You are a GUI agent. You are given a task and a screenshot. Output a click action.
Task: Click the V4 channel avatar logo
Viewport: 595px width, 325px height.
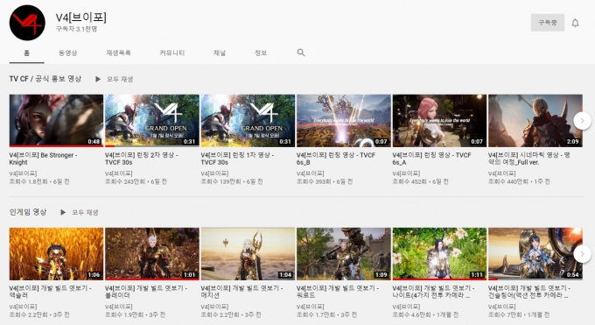(x=27, y=23)
